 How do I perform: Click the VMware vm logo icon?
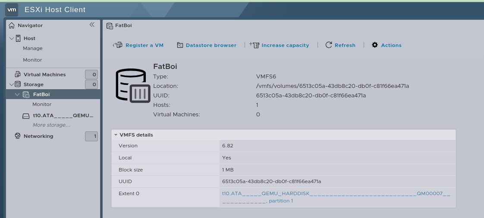[x=12, y=9]
